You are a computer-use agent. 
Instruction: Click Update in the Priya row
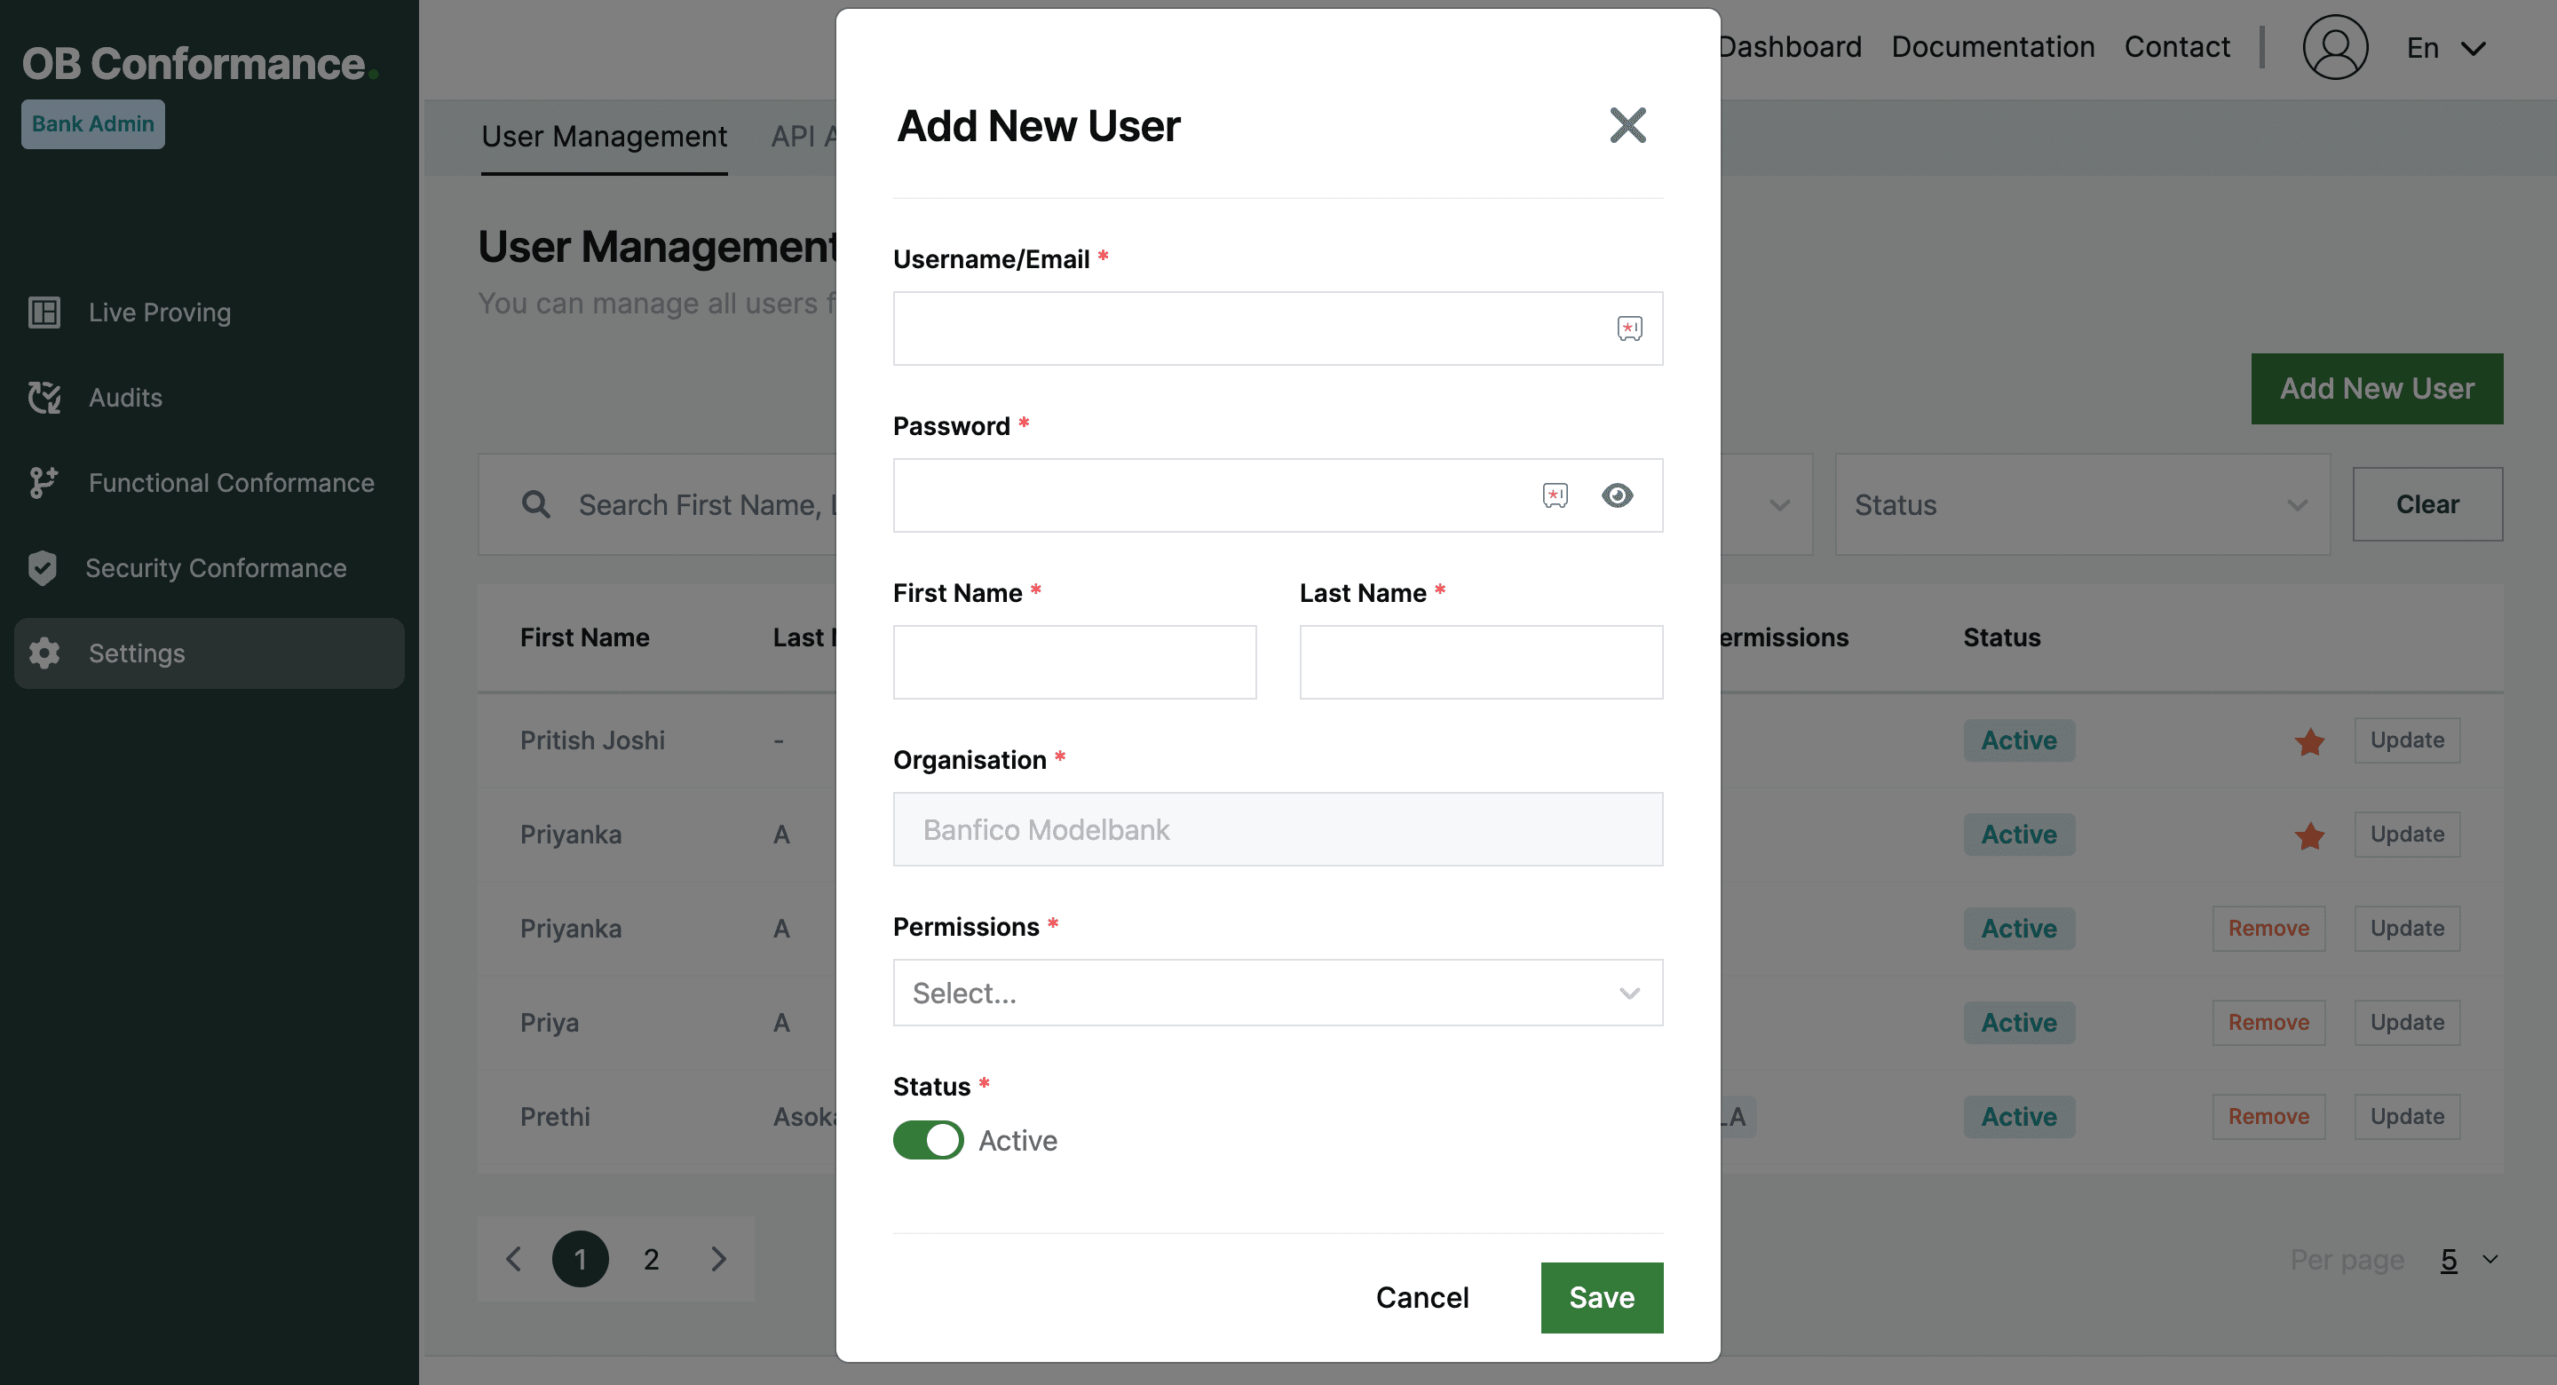tap(2406, 1023)
